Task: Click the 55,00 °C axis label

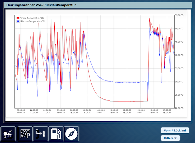Action: click(179, 15)
